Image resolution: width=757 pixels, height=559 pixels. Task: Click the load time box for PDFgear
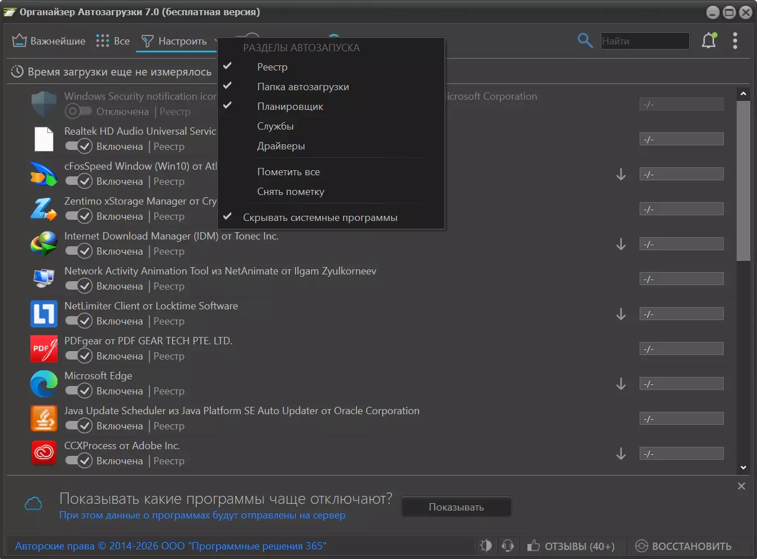(x=681, y=349)
